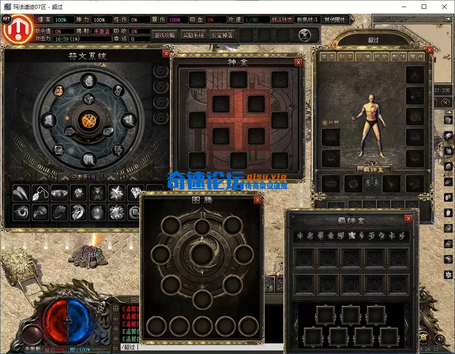Screen dimensions: 455x354
Task: Toggle the MT badge button
Action: pos(7,19)
